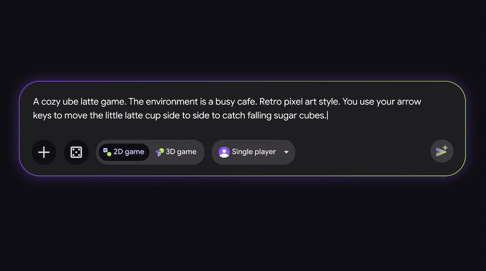
Task: Click the "2D game" label text
Action: [129, 152]
